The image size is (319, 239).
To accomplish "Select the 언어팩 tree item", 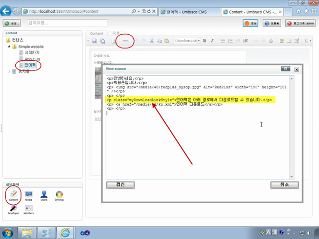I will tap(30, 65).
